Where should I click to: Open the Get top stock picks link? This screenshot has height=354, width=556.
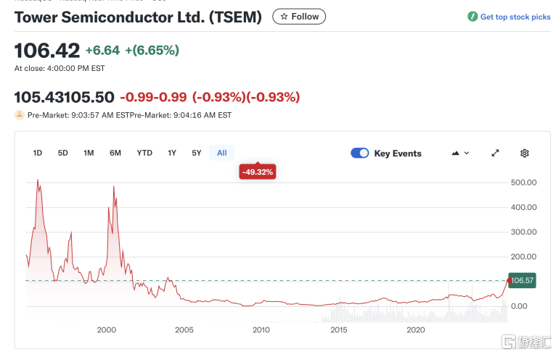coord(515,17)
